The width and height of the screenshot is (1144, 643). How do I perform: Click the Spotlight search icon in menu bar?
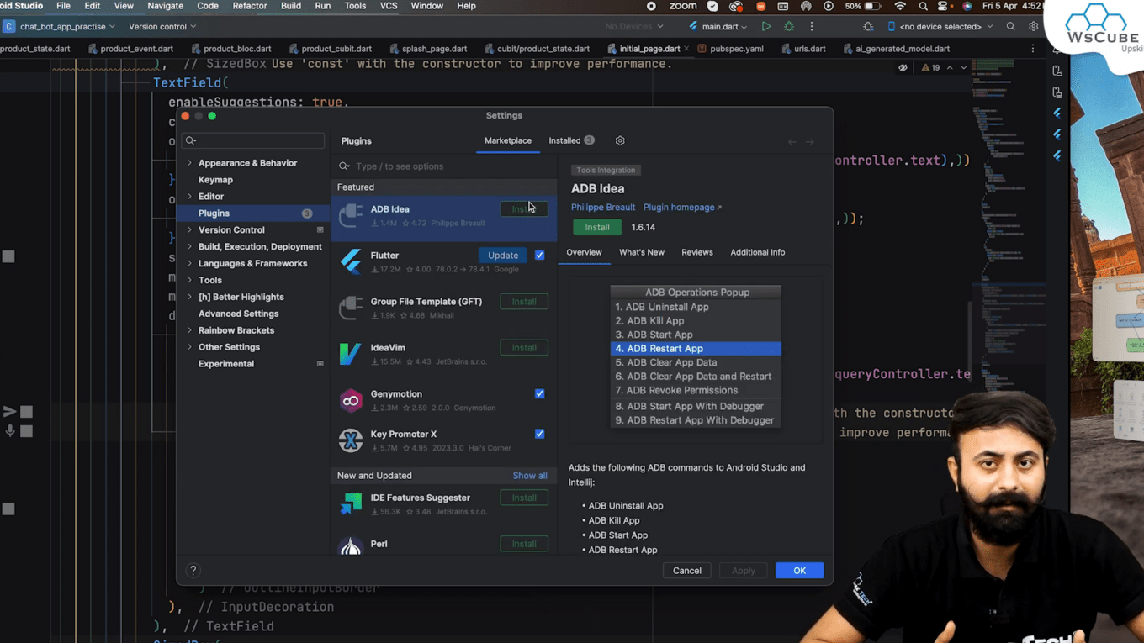(923, 6)
